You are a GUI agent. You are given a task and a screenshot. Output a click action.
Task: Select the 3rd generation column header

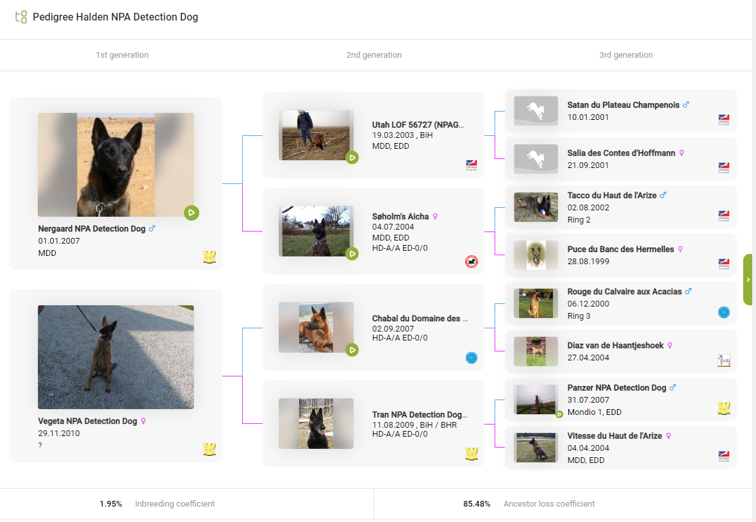tap(626, 55)
